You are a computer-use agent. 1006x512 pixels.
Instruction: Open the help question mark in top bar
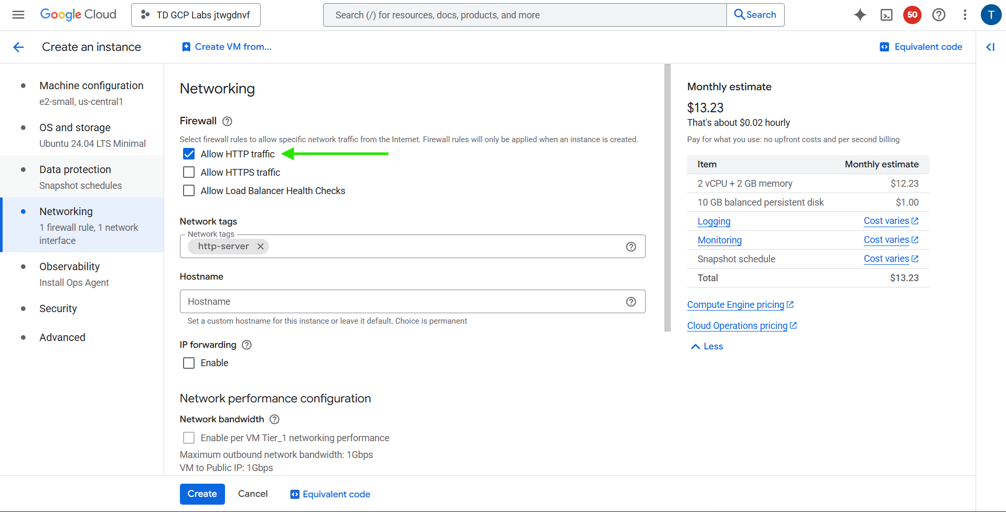click(938, 15)
